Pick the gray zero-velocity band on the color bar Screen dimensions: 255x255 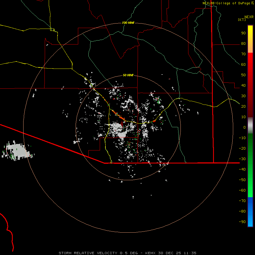250,126
